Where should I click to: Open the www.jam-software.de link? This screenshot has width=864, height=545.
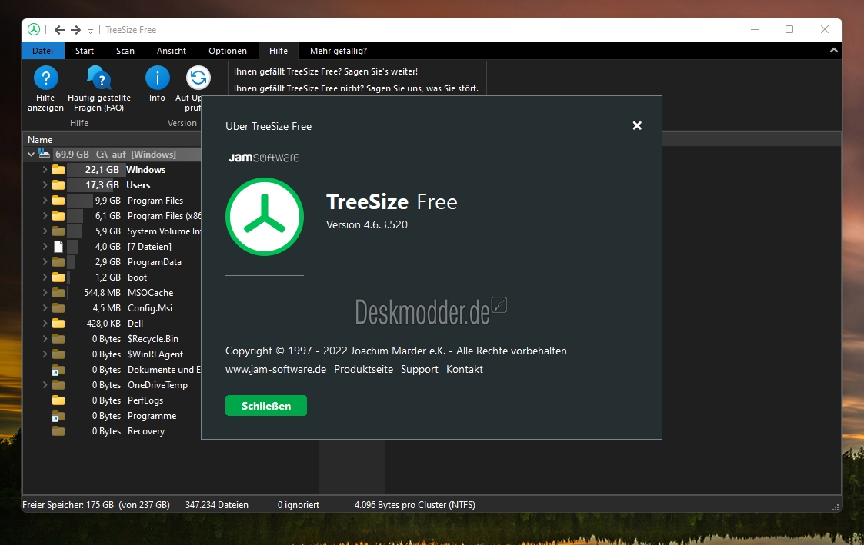tap(275, 370)
